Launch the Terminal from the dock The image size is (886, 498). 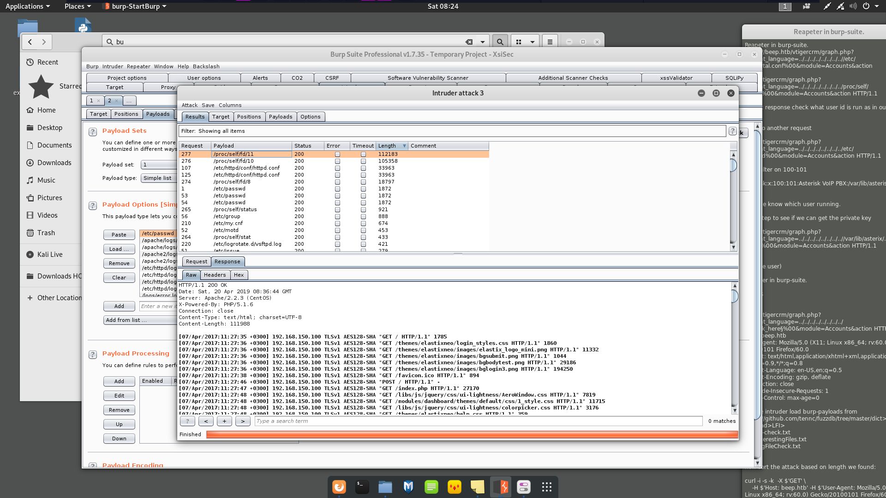362,487
